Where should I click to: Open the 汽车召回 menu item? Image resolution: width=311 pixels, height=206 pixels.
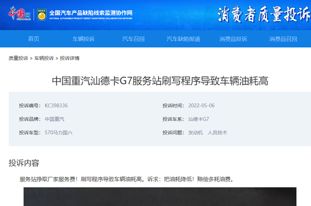pos(133,39)
